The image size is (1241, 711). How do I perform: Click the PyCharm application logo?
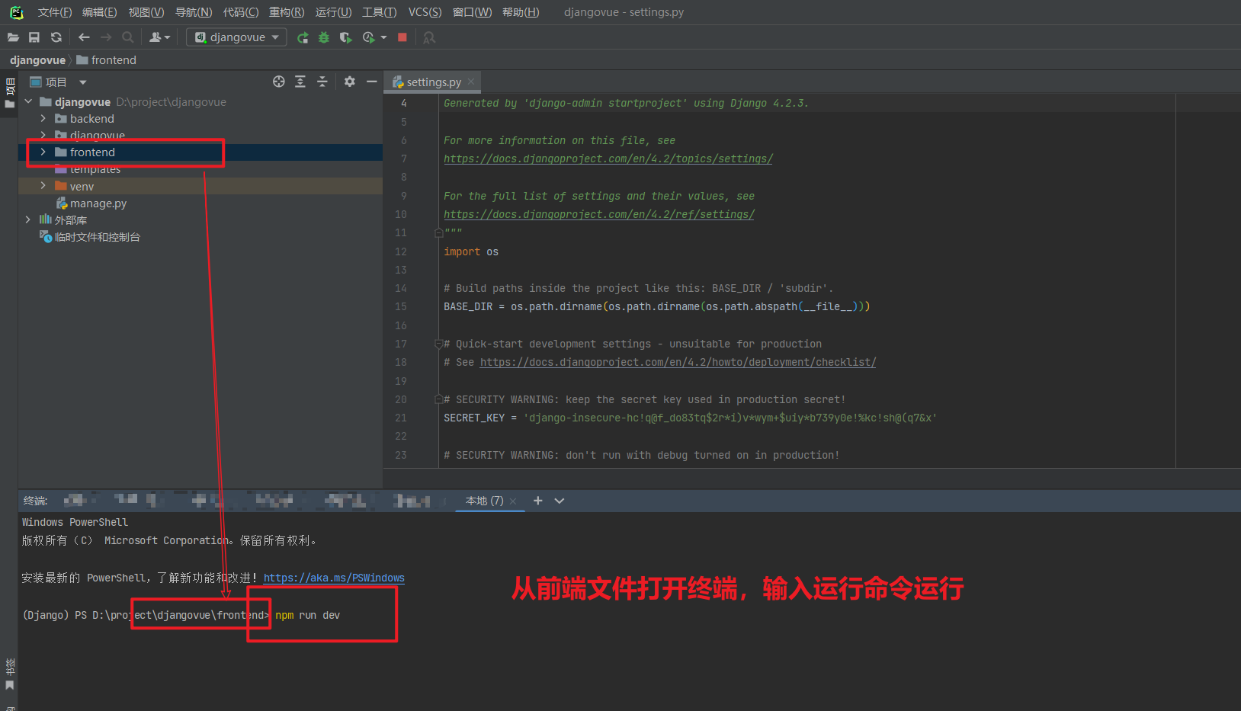click(16, 12)
